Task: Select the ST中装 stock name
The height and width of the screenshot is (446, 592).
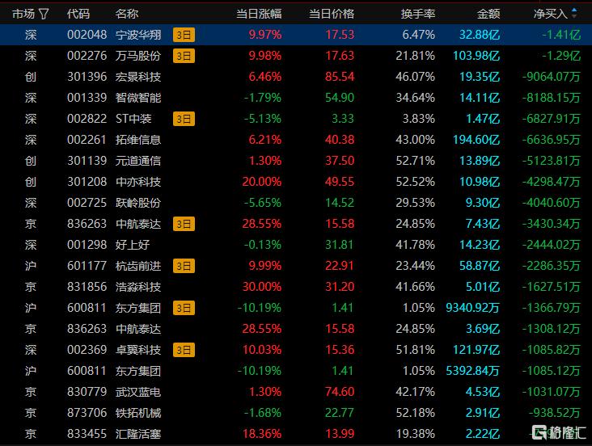Action: pos(133,120)
